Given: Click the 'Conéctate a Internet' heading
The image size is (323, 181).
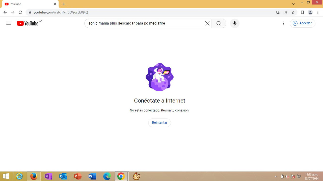Looking at the screenshot, I should tap(159, 101).
